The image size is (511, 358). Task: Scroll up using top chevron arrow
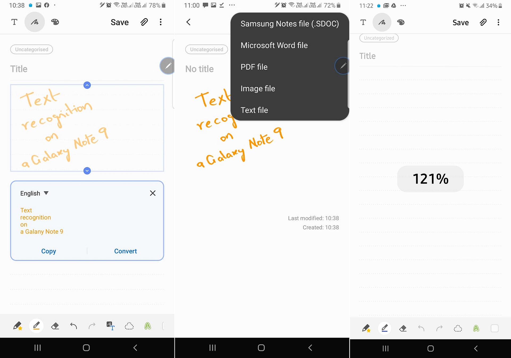pyautogui.click(x=86, y=85)
